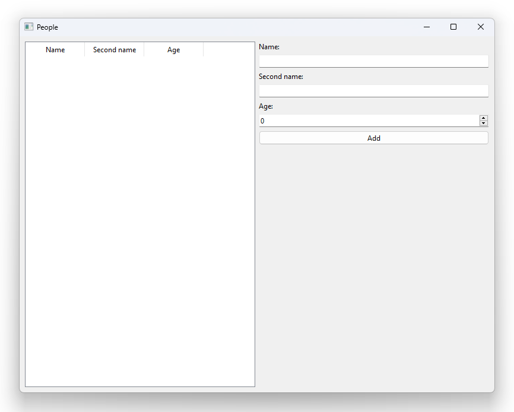The width and height of the screenshot is (514, 412).
Task: Sort by the Name column header
Action: click(x=55, y=50)
